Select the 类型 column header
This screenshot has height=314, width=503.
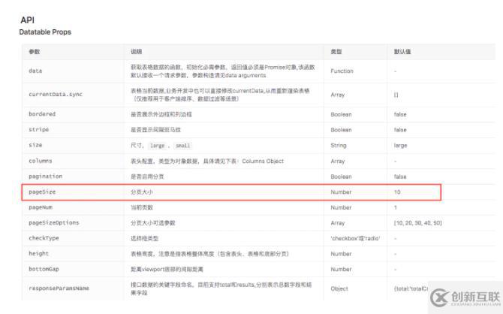click(x=336, y=52)
